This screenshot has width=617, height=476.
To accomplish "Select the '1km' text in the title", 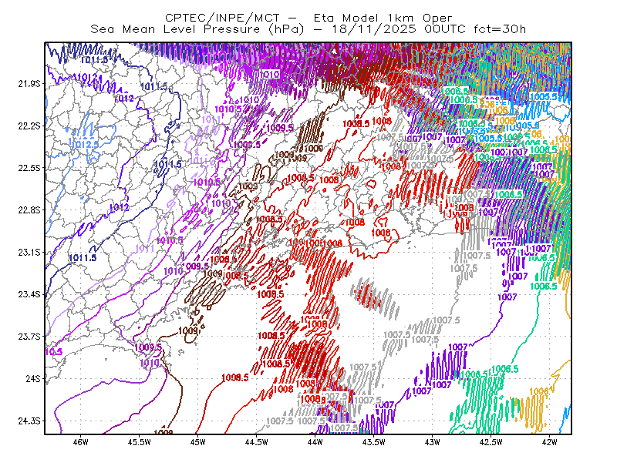I will pyautogui.click(x=401, y=18).
